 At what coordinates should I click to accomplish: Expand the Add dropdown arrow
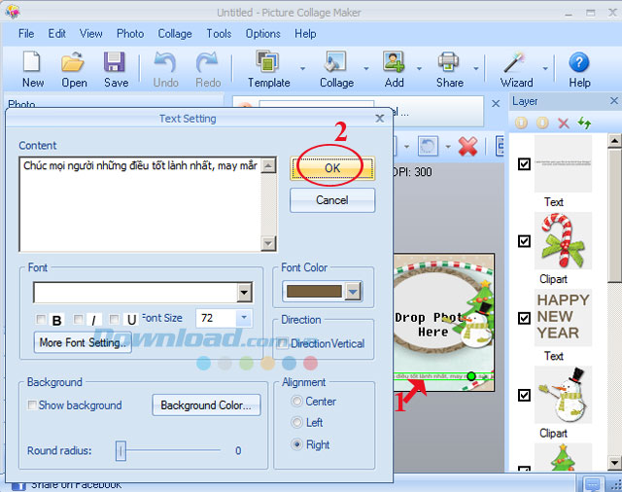click(419, 69)
